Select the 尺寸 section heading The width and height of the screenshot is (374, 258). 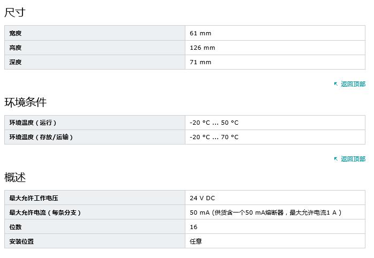coord(15,12)
